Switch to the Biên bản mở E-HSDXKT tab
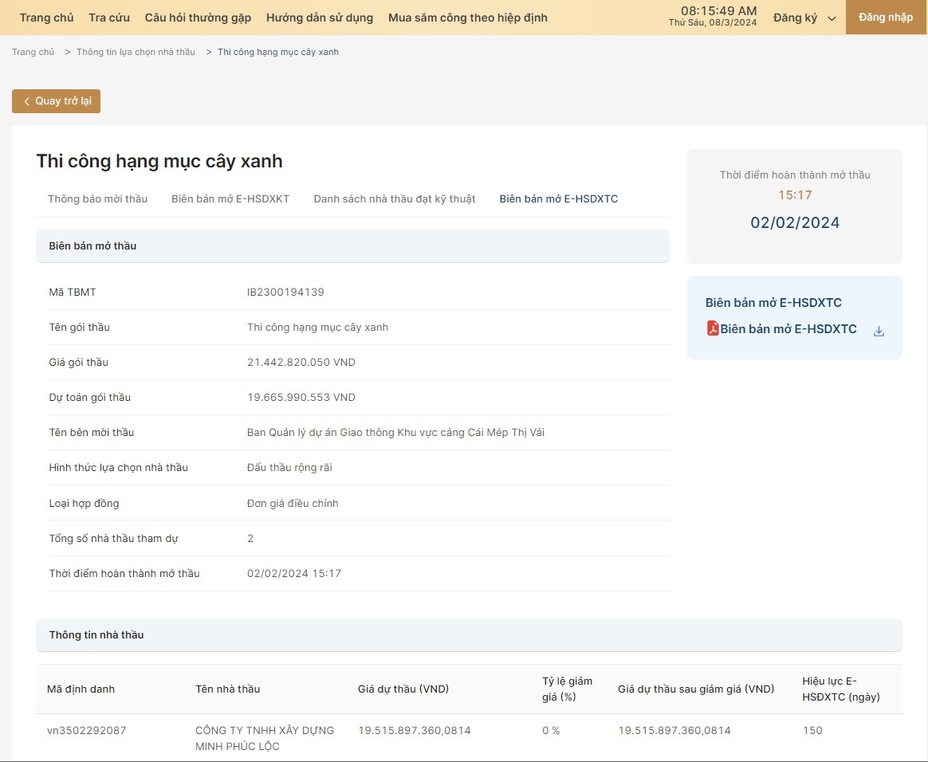The height and width of the screenshot is (762, 928). pyautogui.click(x=230, y=198)
